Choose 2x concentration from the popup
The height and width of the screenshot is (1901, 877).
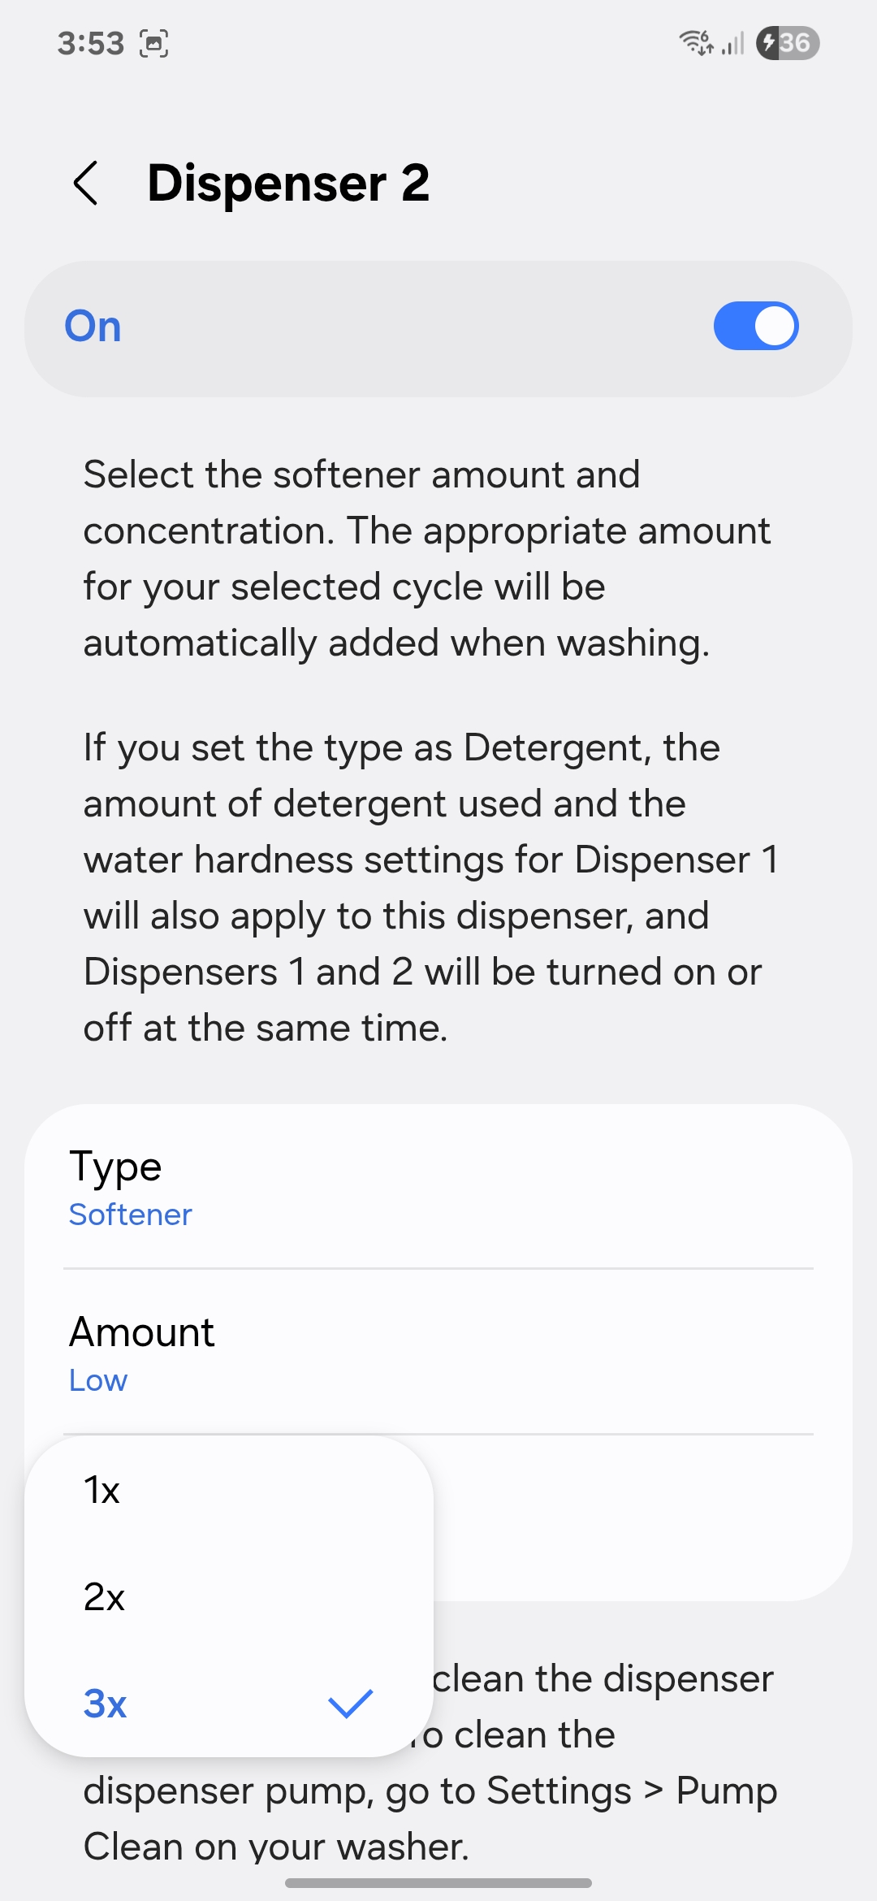(x=105, y=1597)
